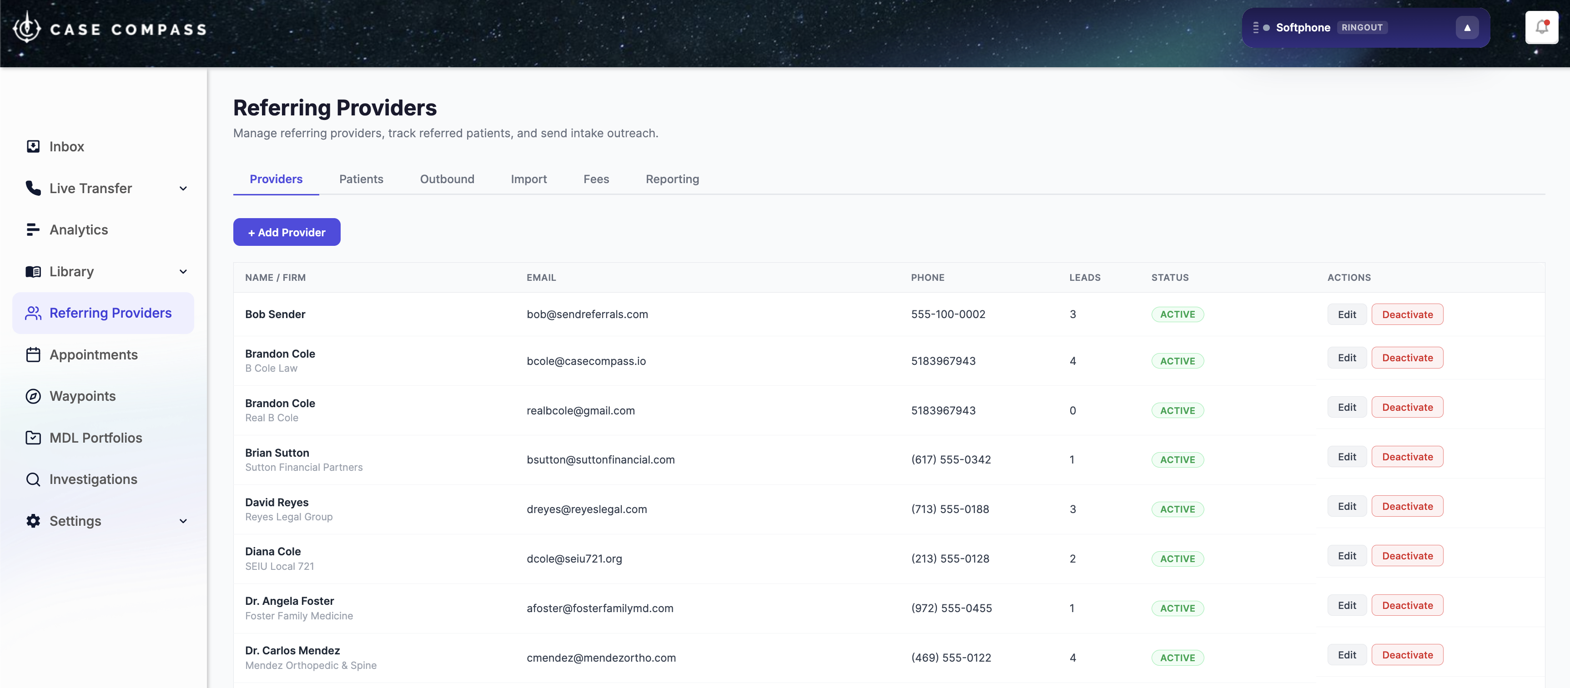
Task: Deactivate the Brian Sutton provider
Action: click(1407, 457)
